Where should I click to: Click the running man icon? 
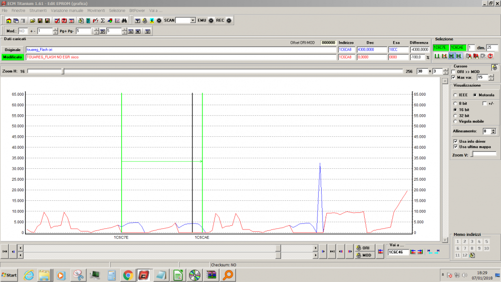[x=151, y=21]
